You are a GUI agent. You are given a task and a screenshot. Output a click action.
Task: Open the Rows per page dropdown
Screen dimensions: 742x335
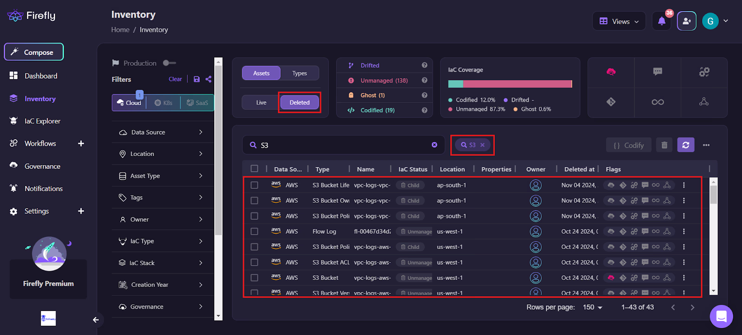click(593, 307)
